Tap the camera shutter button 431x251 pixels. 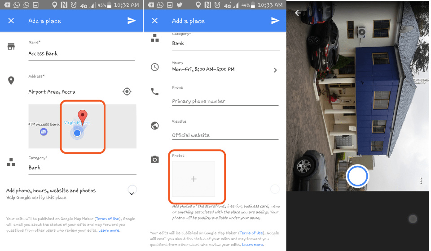pos(357,176)
